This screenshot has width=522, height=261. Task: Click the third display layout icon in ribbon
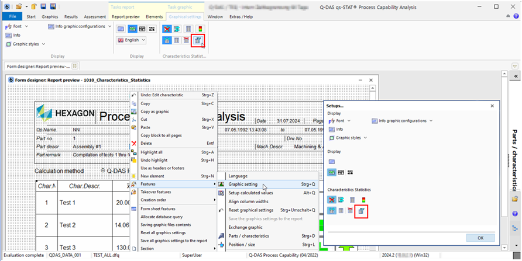142,29
